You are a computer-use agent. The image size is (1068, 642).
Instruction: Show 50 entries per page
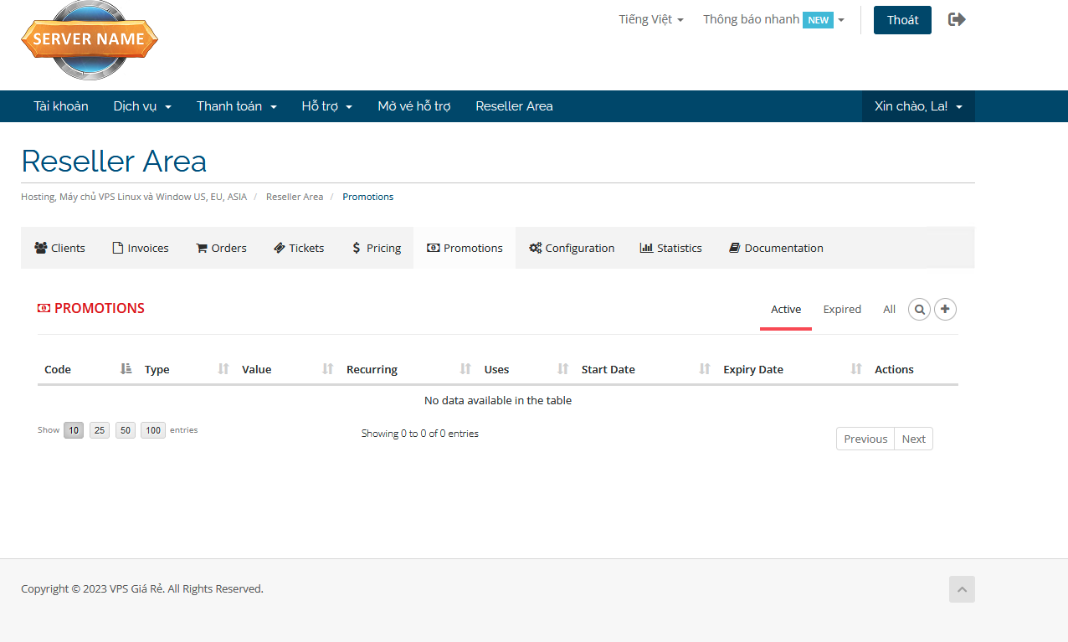(x=126, y=430)
